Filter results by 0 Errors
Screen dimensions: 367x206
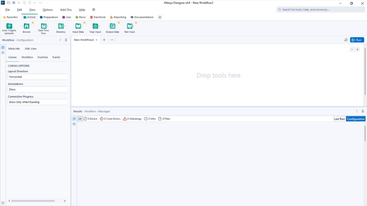pos(91,119)
